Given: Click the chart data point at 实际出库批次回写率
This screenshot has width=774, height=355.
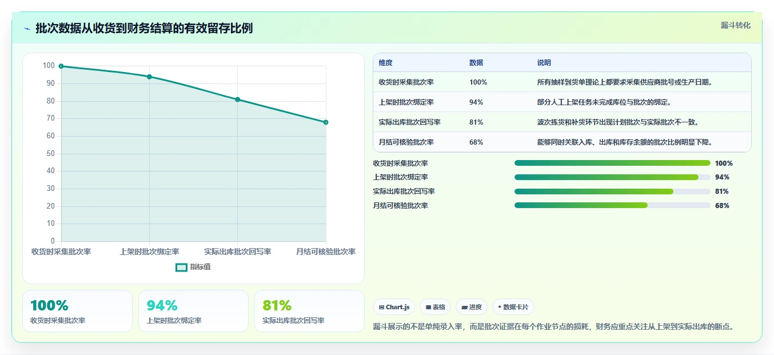Looking at the screenshot, I should click(237, 99).
